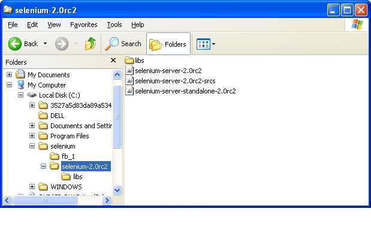Select the selenium-server-2.0rc2 jar icon
The image size is (371, 230).
click(129, 71)
